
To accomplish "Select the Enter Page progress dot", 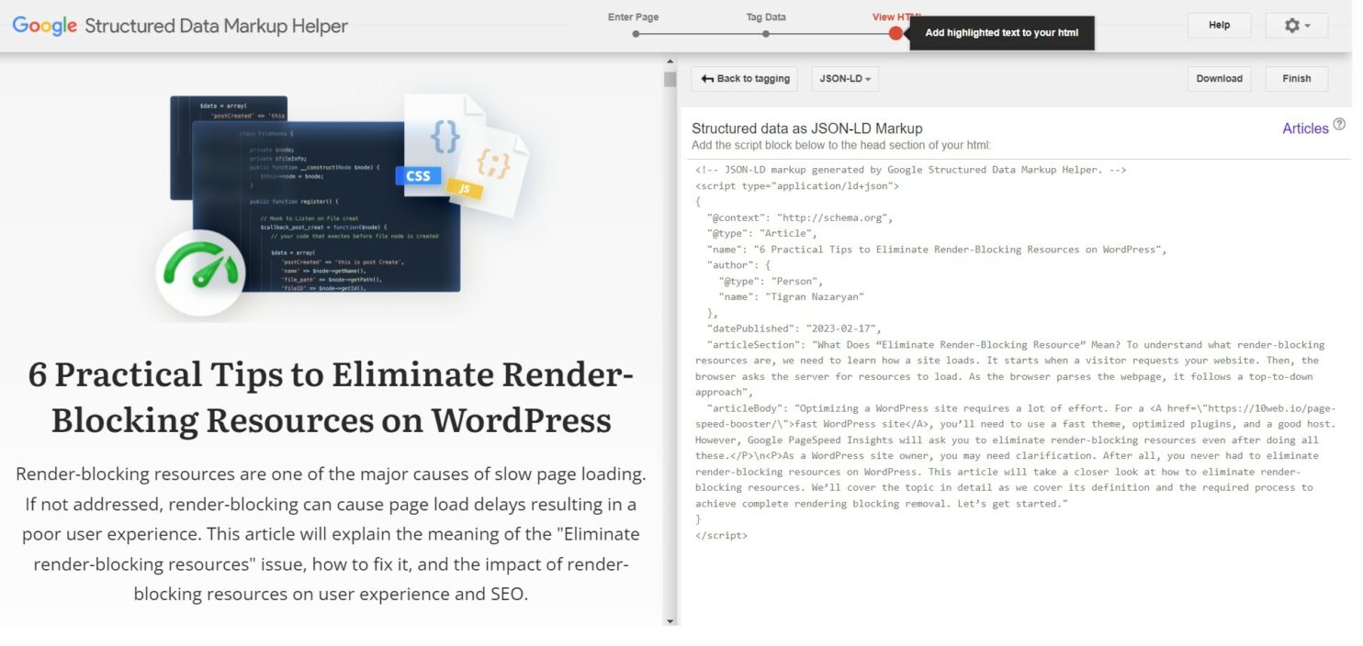I will (x=634, y=32).
